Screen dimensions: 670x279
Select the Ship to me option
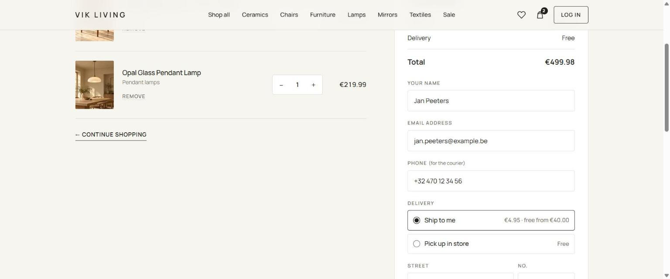tap(491, 220)
